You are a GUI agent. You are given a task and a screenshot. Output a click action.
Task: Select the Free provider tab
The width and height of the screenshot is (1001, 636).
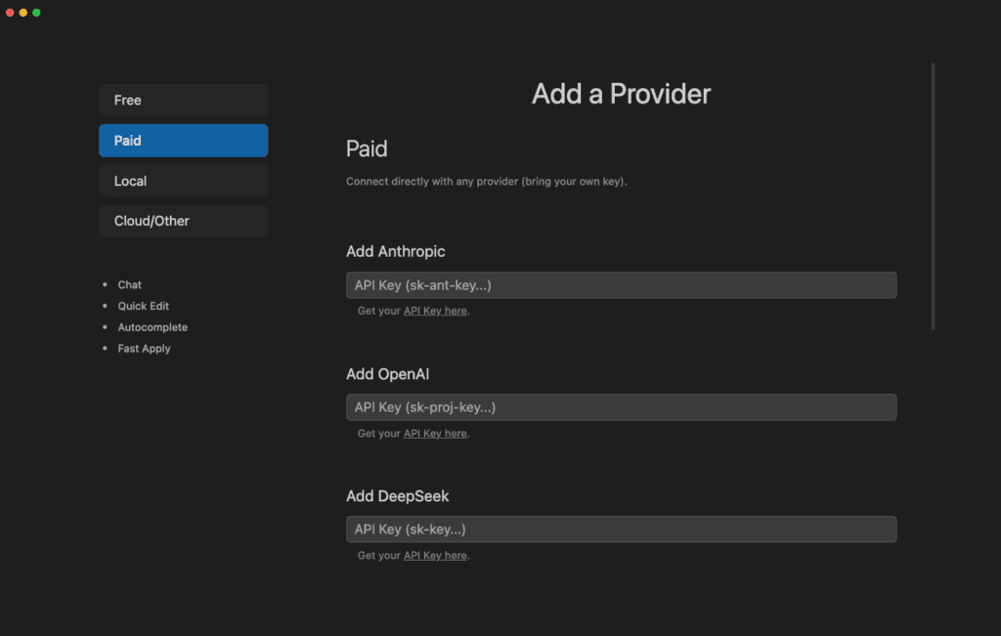[183, 101]
